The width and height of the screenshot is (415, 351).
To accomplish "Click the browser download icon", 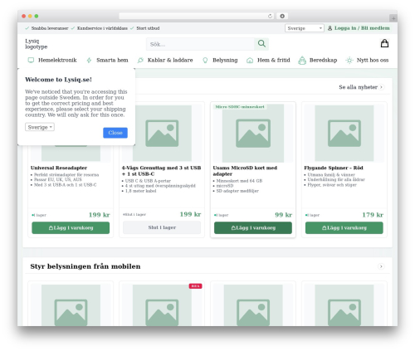I will (282, 16).
